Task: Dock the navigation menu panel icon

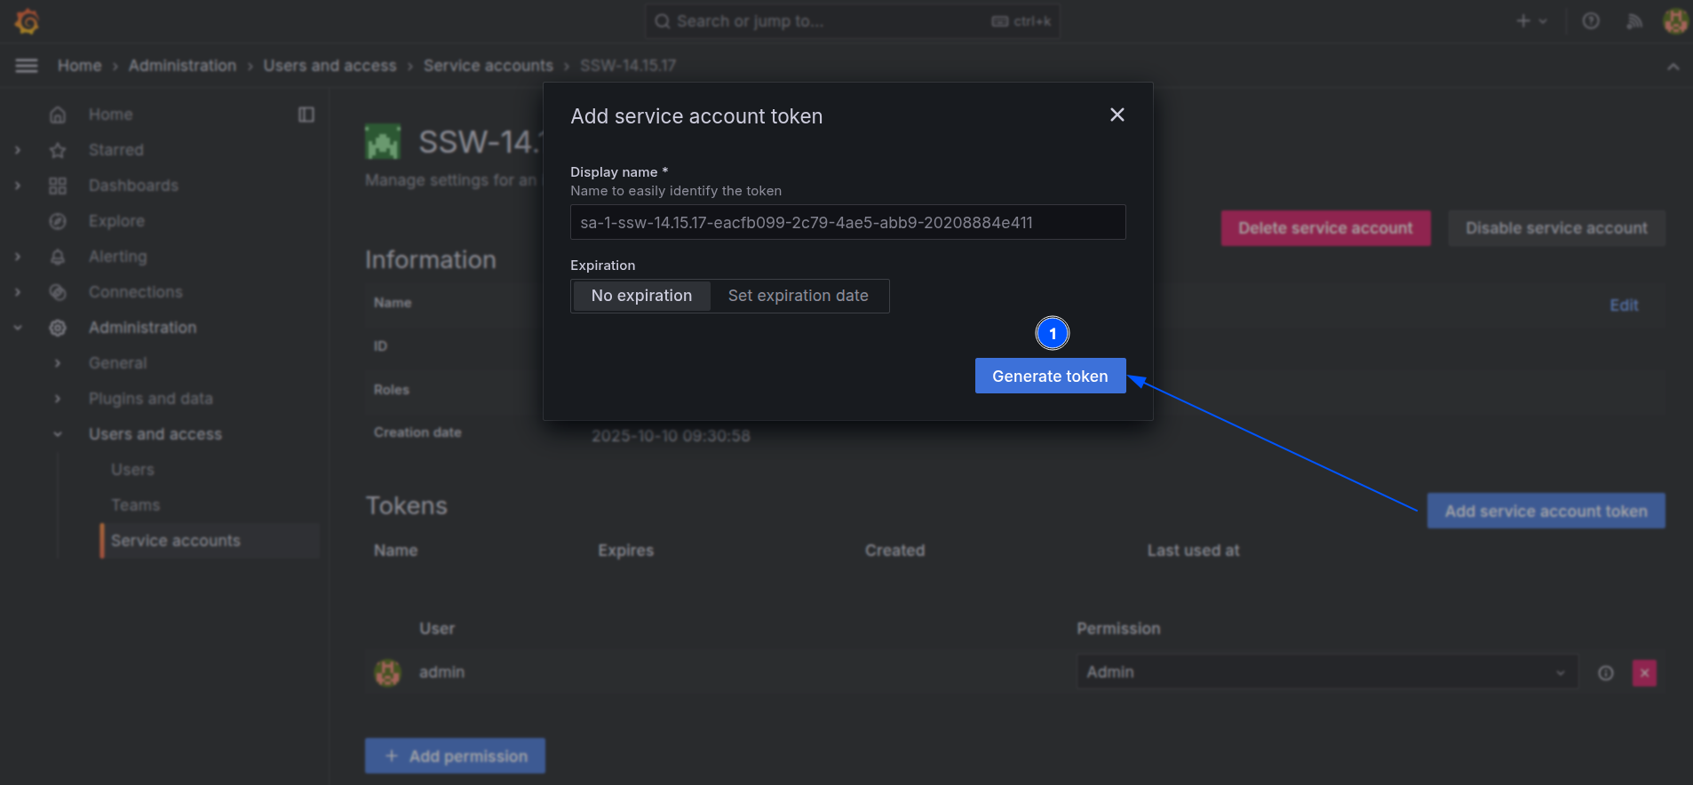Action: click(306, 115)
